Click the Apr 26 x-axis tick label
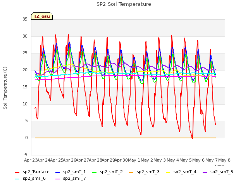Screen dimensions: 248x186 (x=70, y=160)
